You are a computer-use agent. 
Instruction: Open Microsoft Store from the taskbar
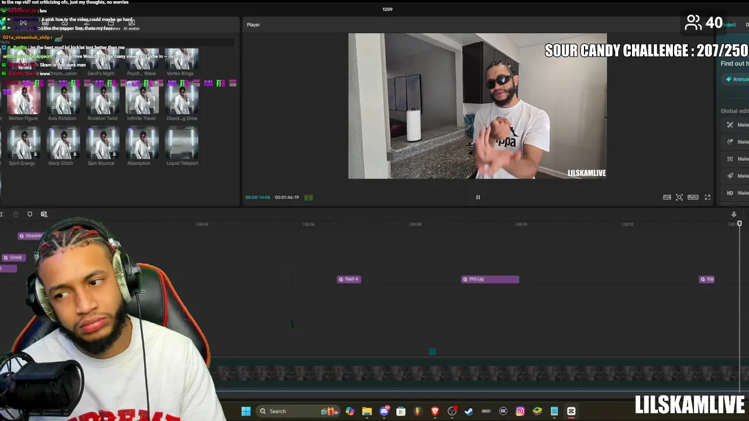tap(401, 411)
